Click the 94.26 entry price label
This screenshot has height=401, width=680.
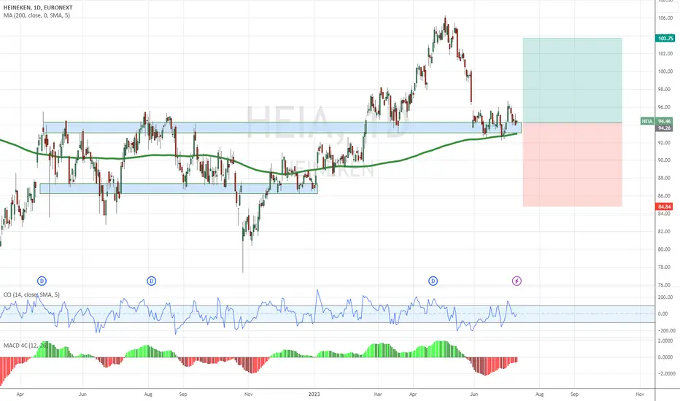pyautogui.click(x=665, y=128)
